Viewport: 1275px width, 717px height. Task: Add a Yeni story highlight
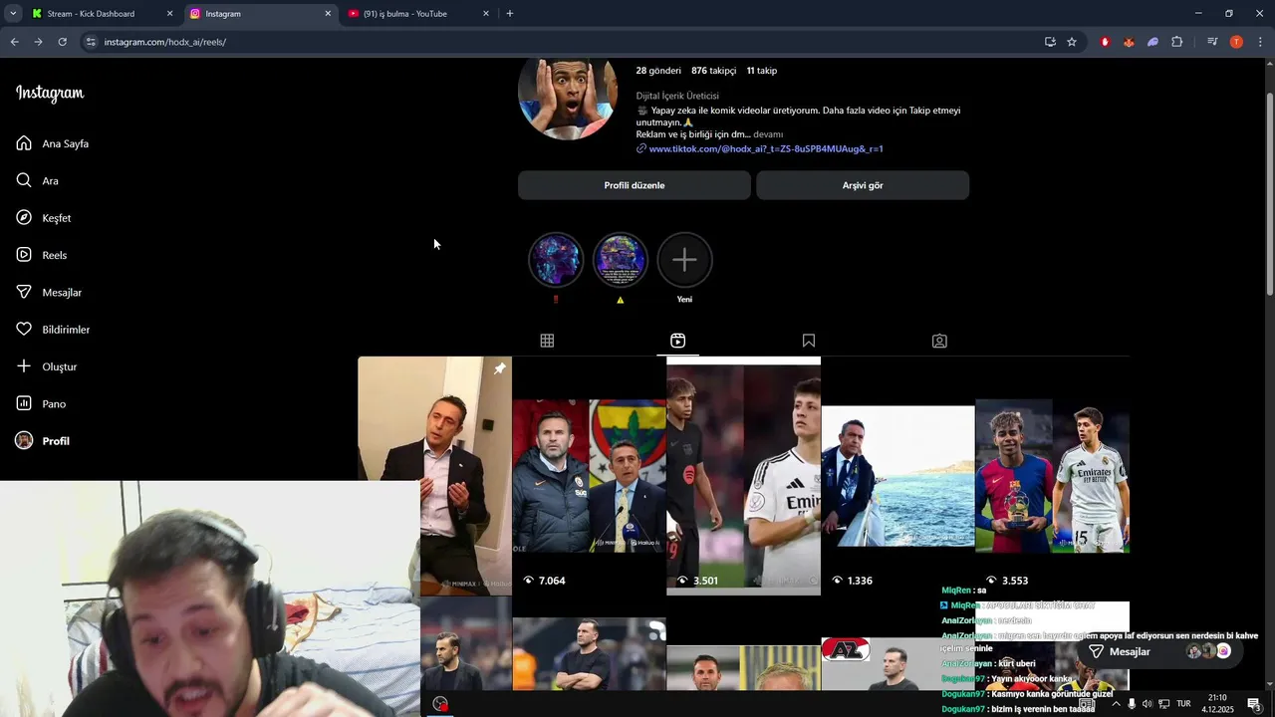point(684,260)
